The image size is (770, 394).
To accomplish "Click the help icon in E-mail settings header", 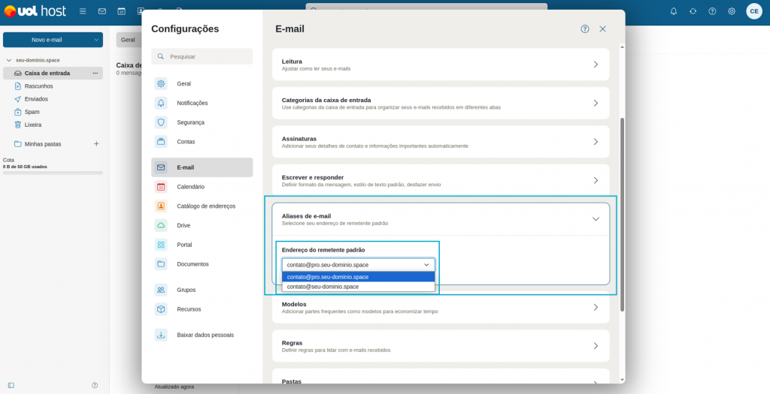I will pyautogui.click(x=585, y=29).
